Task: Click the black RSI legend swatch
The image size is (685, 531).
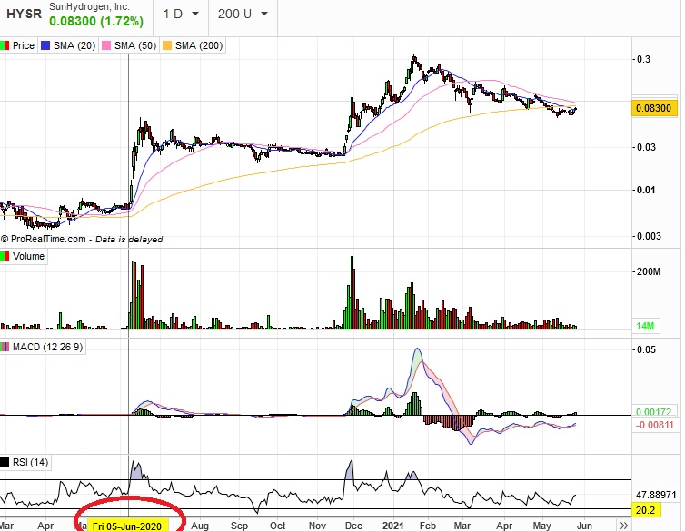Action: tap(5, 462)
